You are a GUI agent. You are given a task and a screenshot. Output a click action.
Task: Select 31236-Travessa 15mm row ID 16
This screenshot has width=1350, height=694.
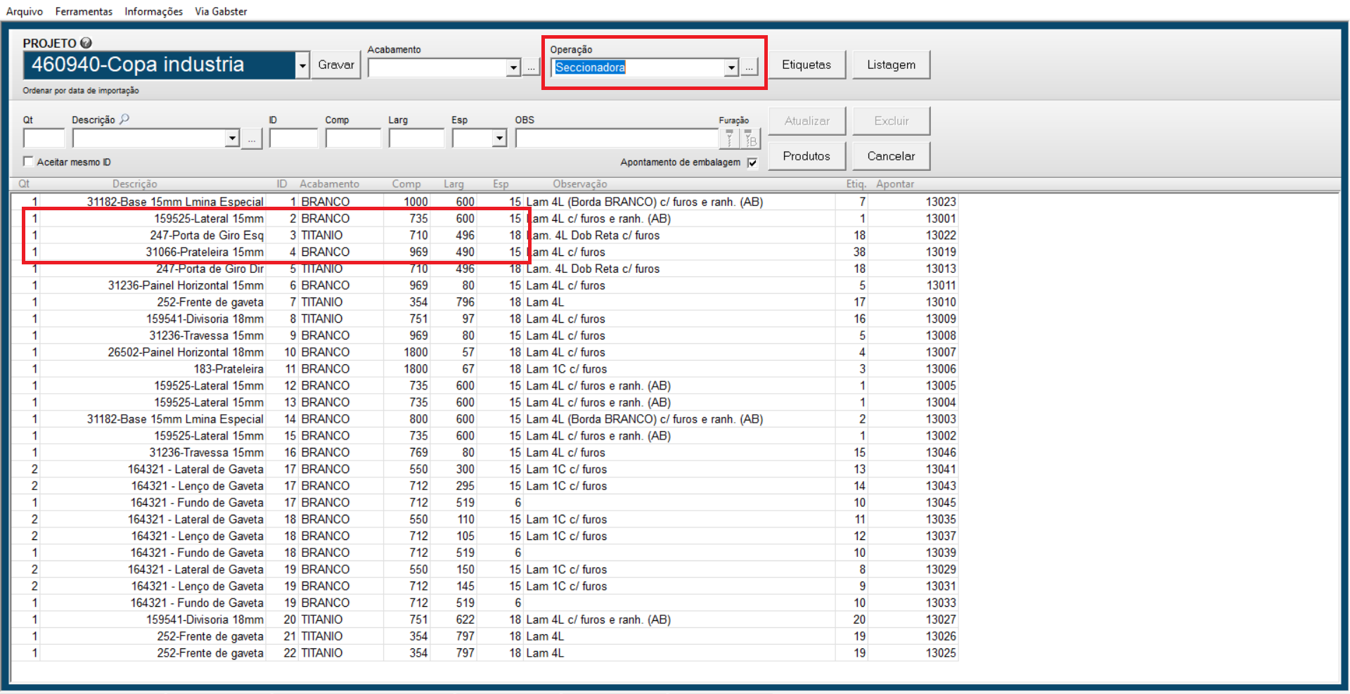[x=484, y=454]
